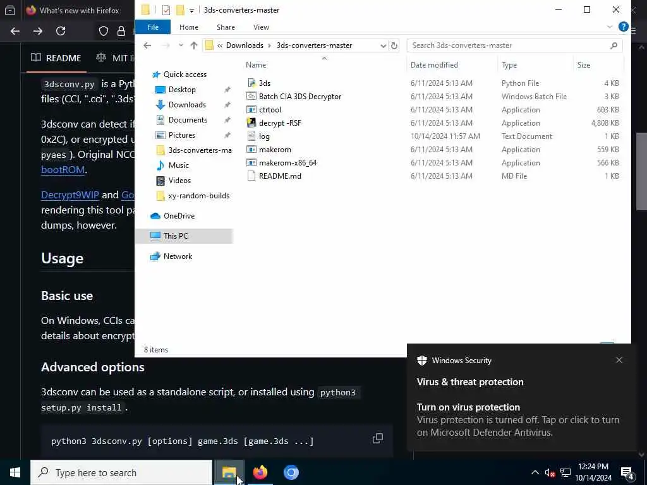Image resolution: width=647 pixels, height=485 pixels.
Task: Select Network in navigation pane
Action: [178, 256]
